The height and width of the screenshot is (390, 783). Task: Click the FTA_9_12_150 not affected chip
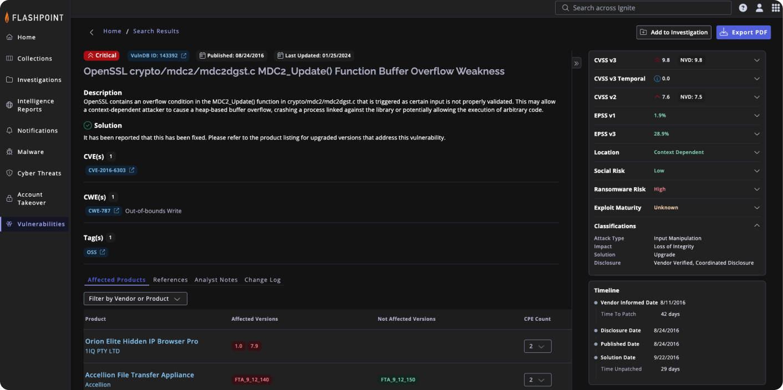(398, 380)
